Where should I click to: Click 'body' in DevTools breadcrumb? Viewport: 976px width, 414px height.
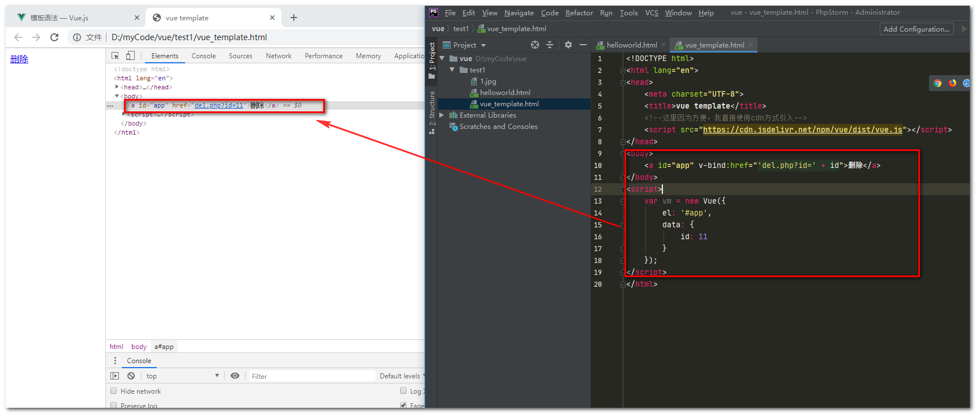click(139, 347)
